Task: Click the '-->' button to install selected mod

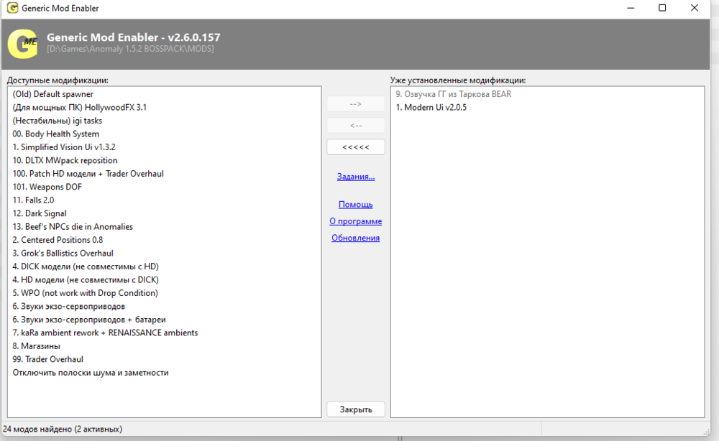Action: point(355,103)
